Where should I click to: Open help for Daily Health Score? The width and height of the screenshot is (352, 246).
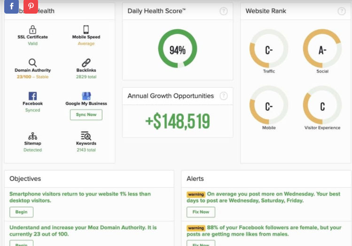[224, 11]
